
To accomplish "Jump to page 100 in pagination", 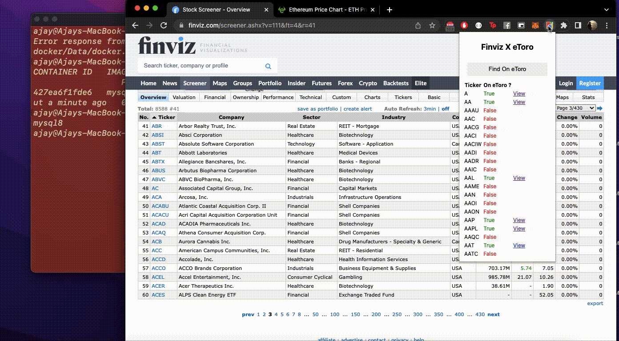I will [334, 314].
